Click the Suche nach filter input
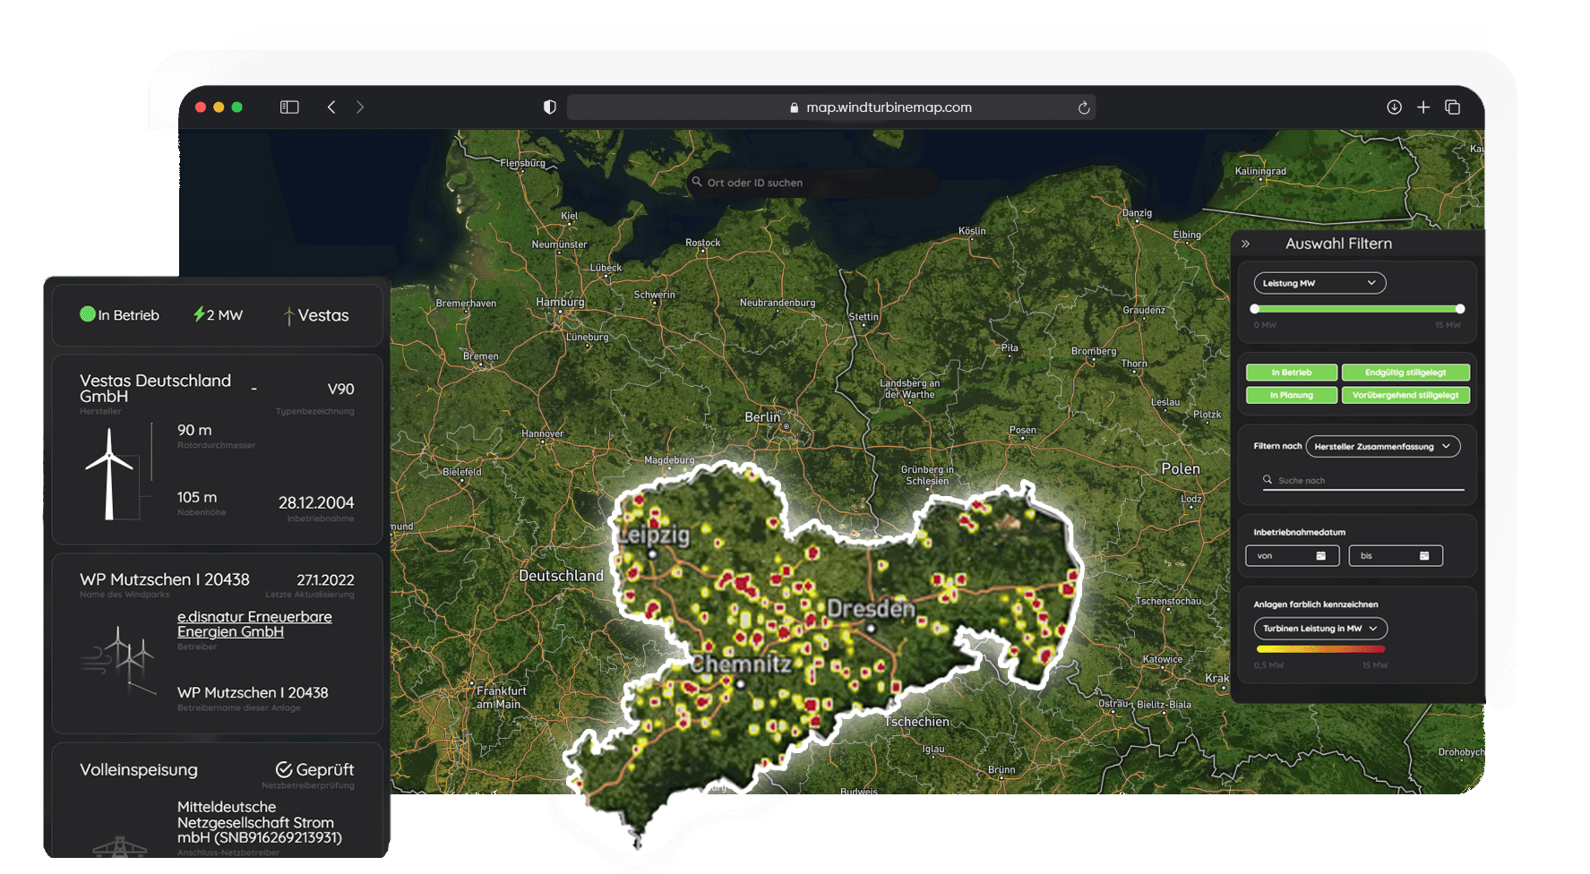Viewport: 1590px width, 874px height. [1363, 481]
